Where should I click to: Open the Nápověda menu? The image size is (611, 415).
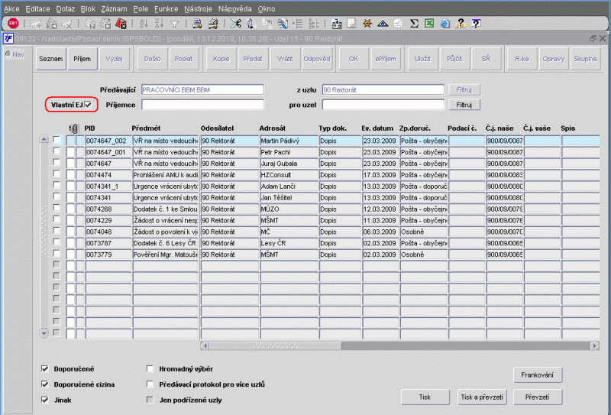(x=234, y=8)
